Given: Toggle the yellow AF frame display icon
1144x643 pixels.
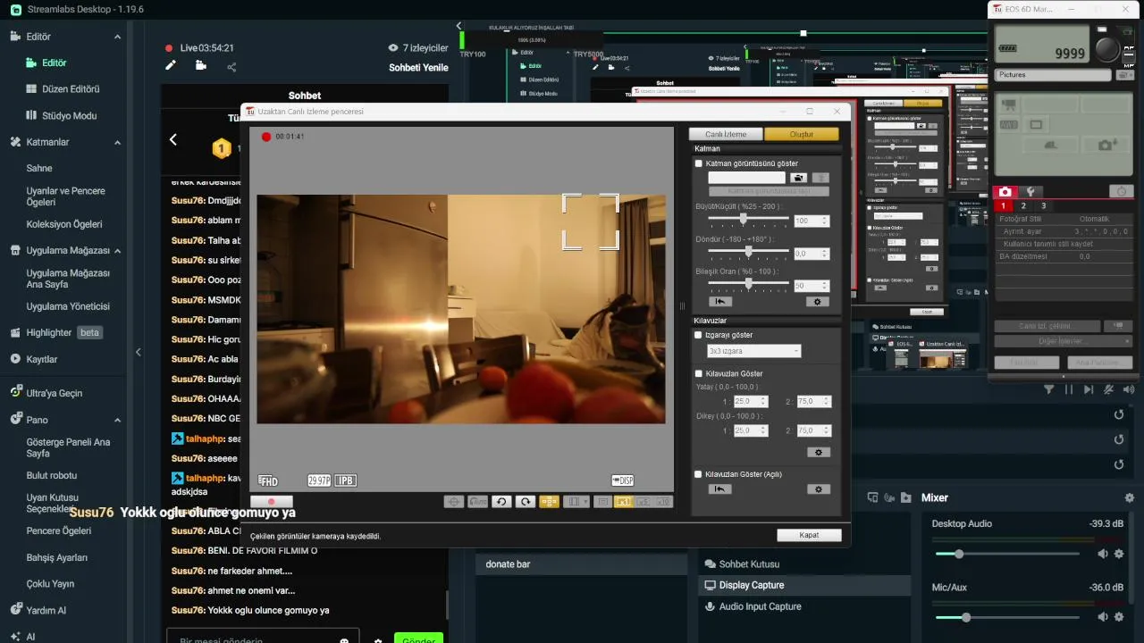Looking at the screenshot, I should (x=550, y=502).
